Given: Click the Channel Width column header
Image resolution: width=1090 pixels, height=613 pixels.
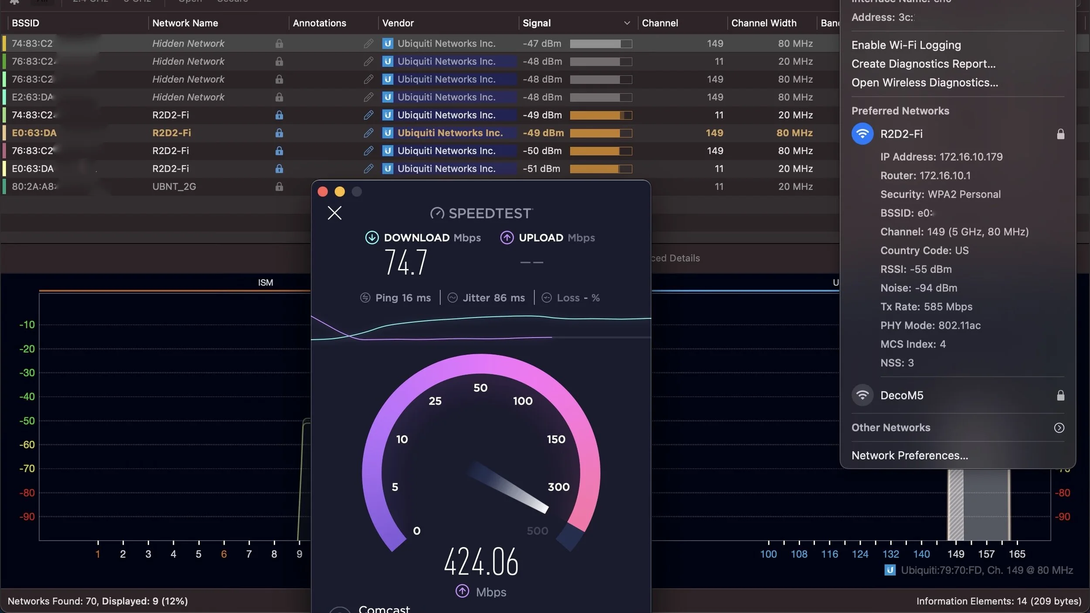Looking at the screenshot, I should pos(763,23).
